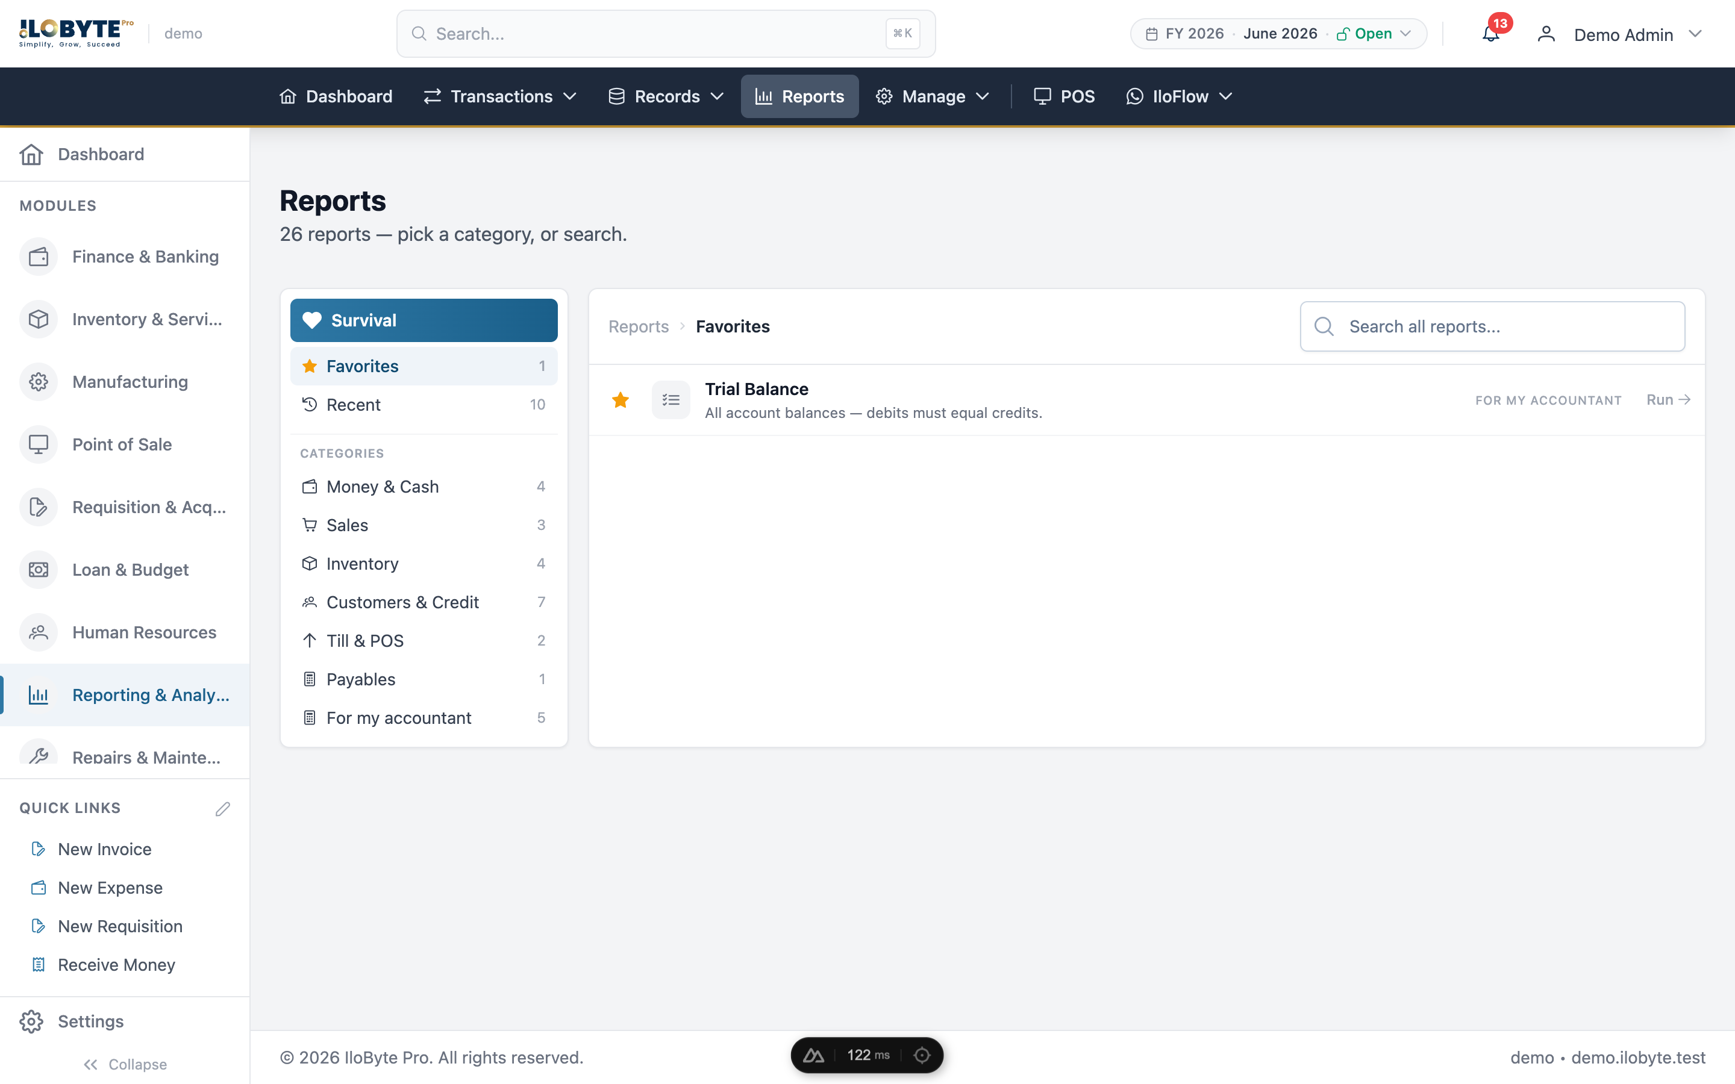This screenshot has width=1735, height=1084.
Task: Click the Receive Money receipt icon
Action: (x=38, y=964)
